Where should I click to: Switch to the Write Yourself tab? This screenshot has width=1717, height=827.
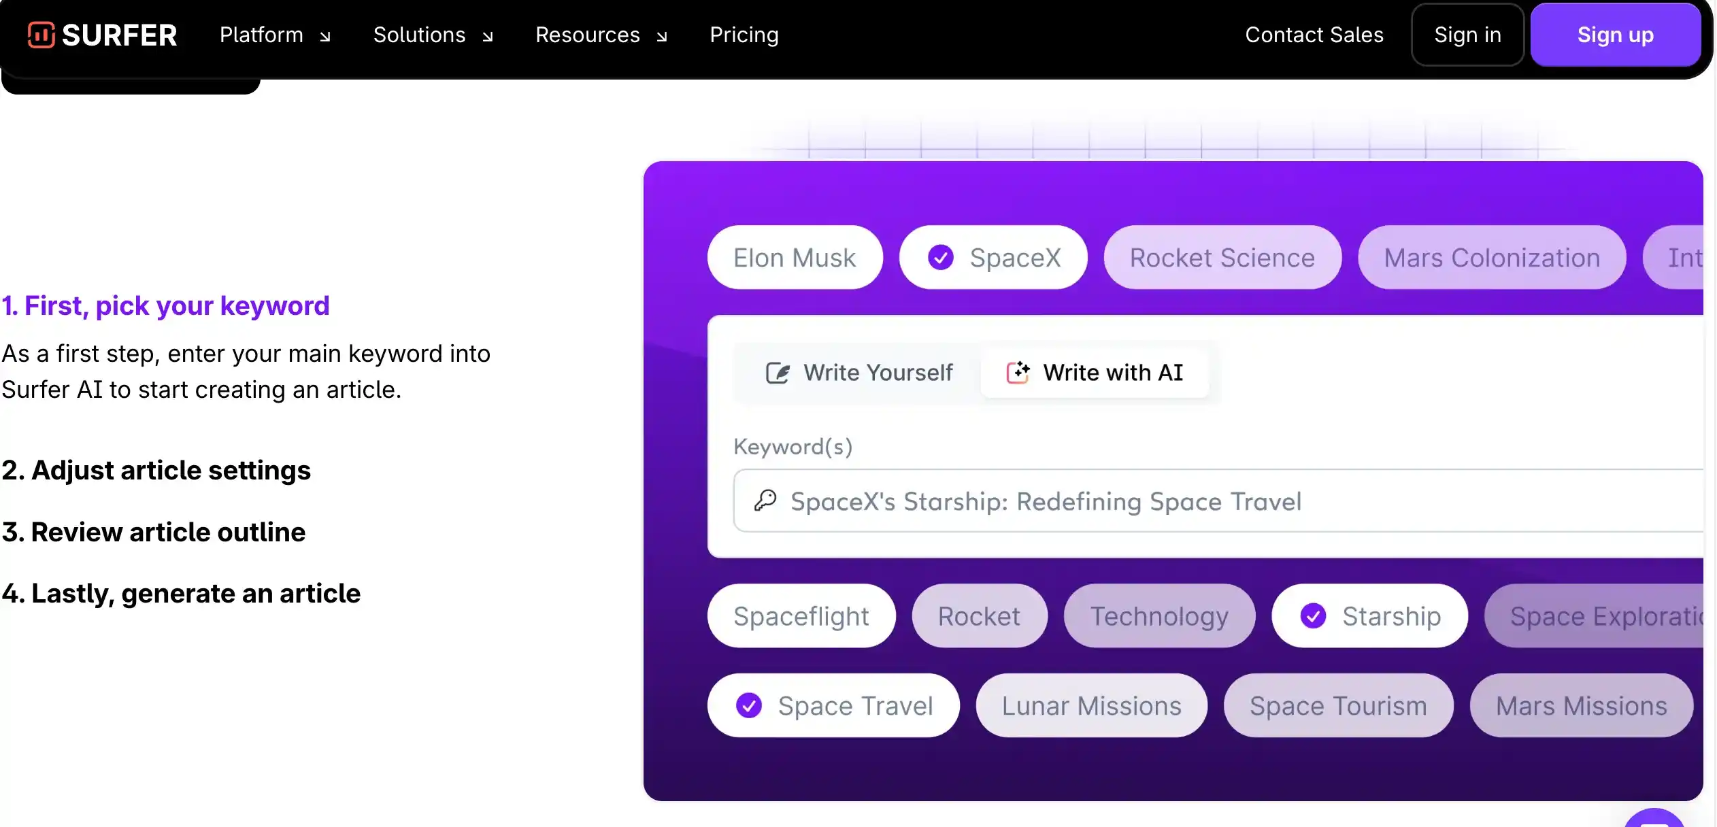tap(859, 373)
